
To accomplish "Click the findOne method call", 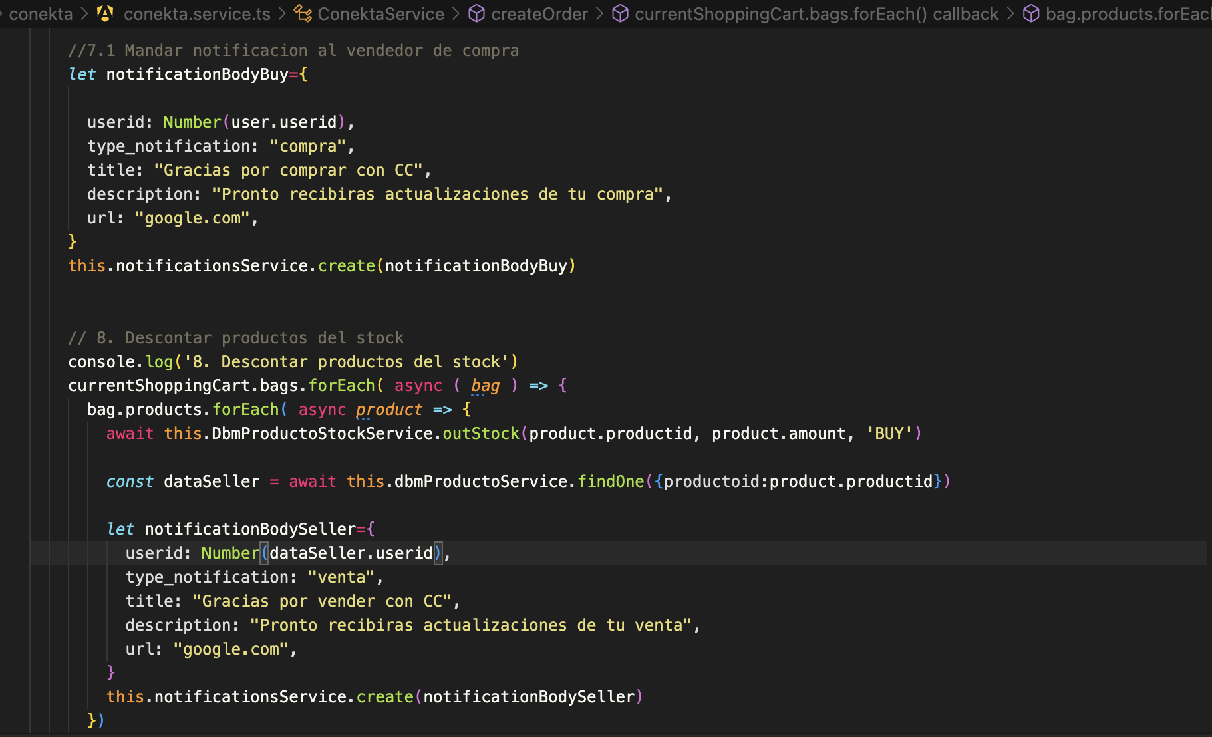I will coord(610,482).
